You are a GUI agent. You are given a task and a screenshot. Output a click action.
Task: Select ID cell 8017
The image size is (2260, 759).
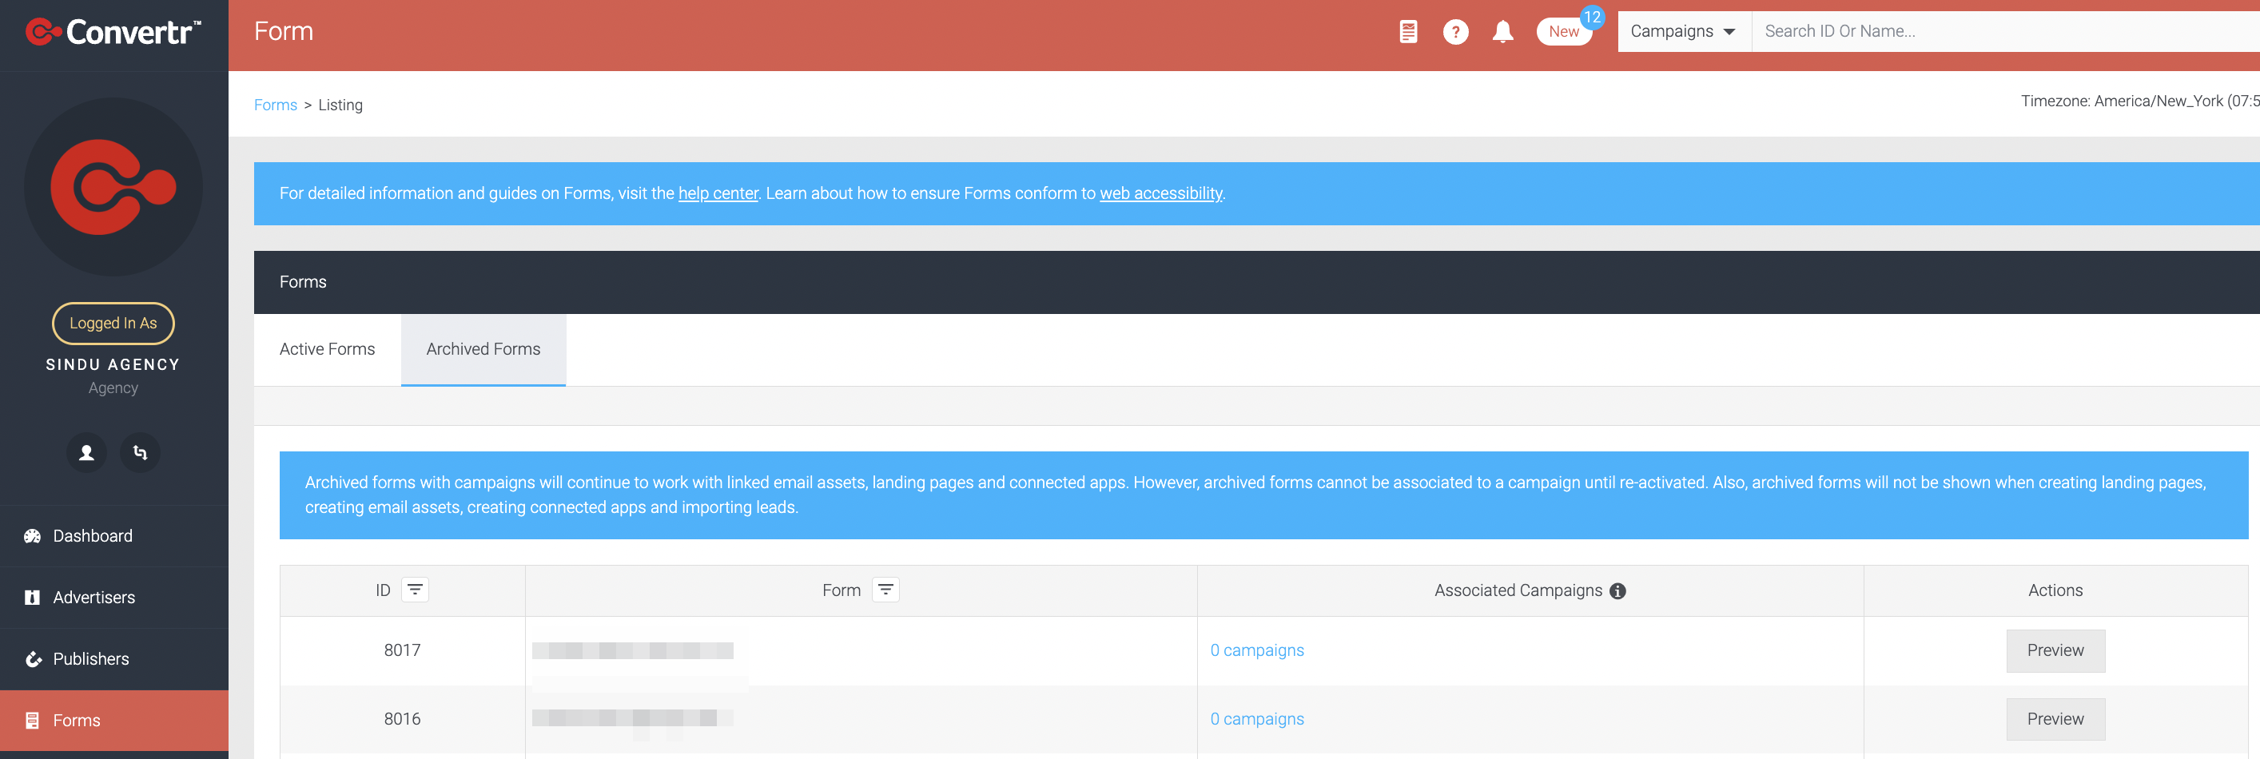[403, 650]
